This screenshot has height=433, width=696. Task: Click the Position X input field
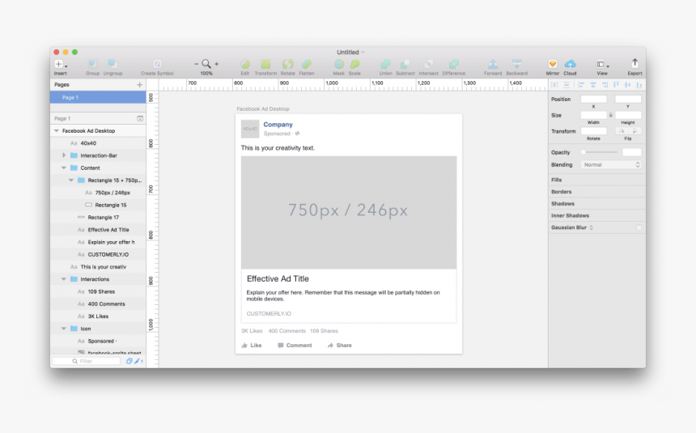593,99
